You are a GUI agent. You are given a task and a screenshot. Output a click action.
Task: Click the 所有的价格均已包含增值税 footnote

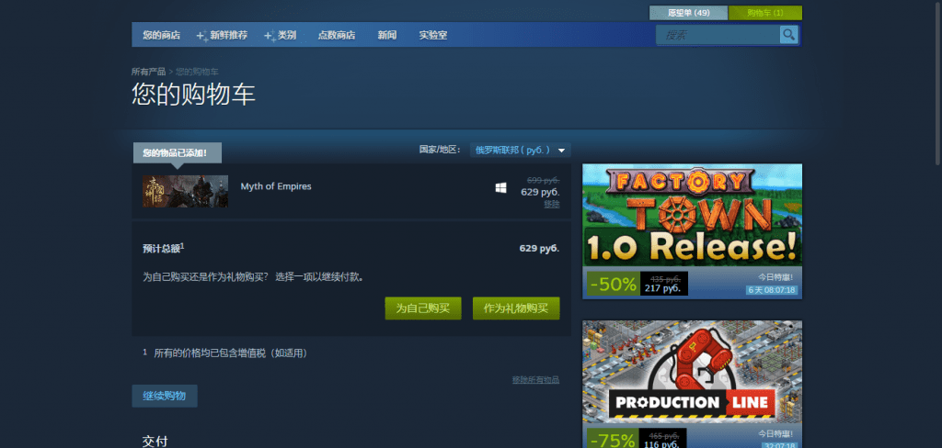[x=231, y=353]
